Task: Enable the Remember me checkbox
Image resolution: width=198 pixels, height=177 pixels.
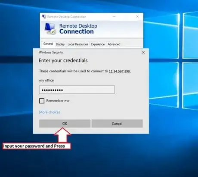Action: (42, 101)
